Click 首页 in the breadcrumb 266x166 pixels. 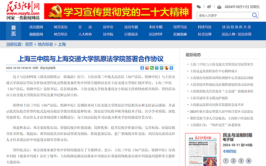click(29, 44)
